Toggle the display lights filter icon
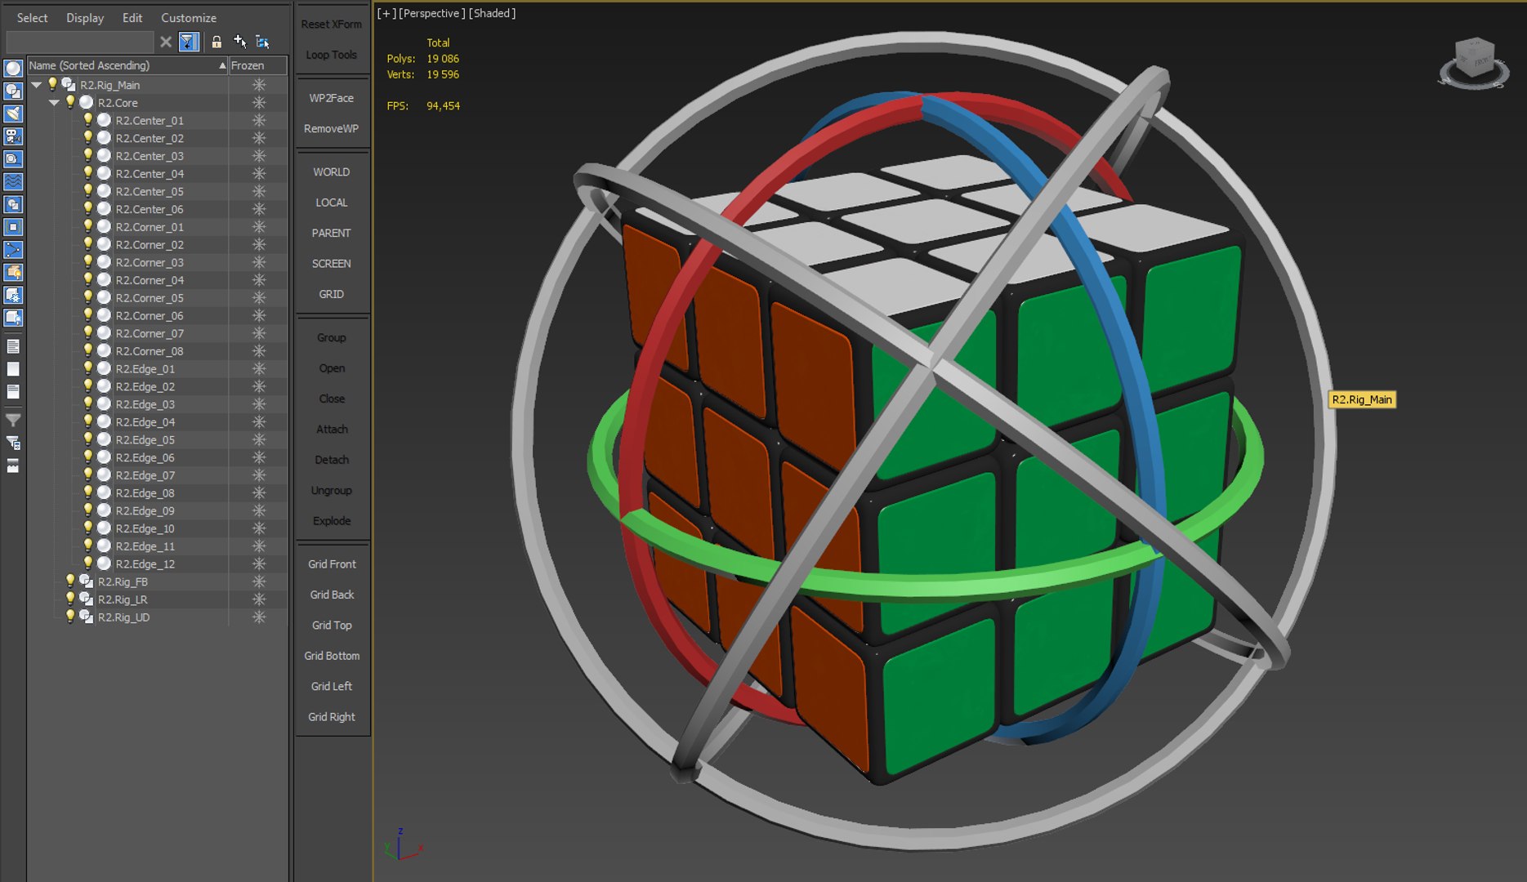 pyautogui.click(x=13, y=114)
